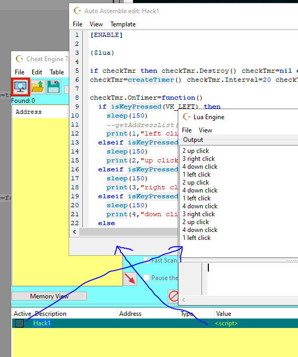Click line number 7 in the gutter

pyautogui.click(x=77, y=89)
